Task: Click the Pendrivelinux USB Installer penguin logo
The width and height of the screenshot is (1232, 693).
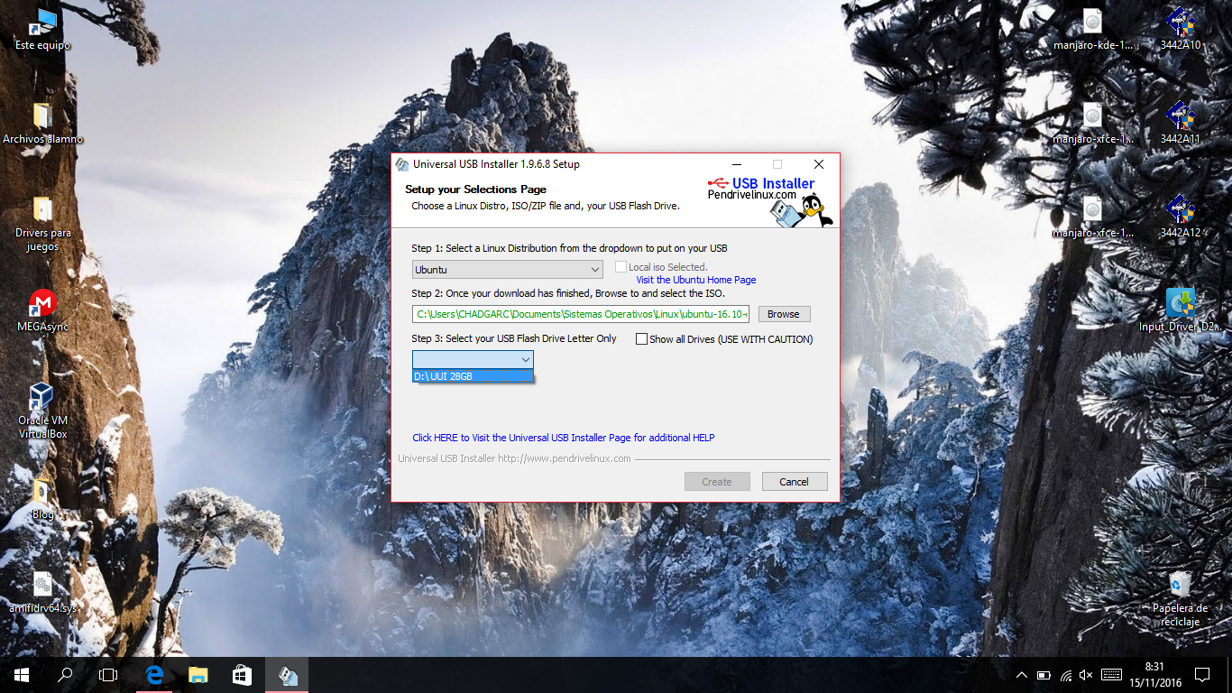Action: click(x=768, y=200)
